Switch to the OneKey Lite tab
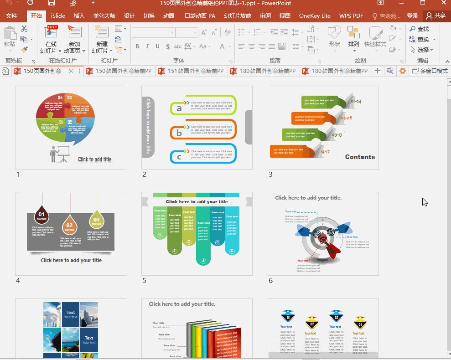451x360 pixels. (315, 16)
